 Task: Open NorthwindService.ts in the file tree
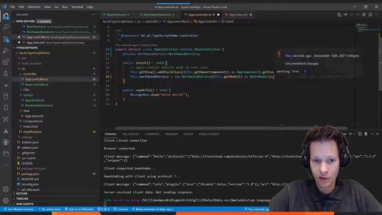coord(39,106)
